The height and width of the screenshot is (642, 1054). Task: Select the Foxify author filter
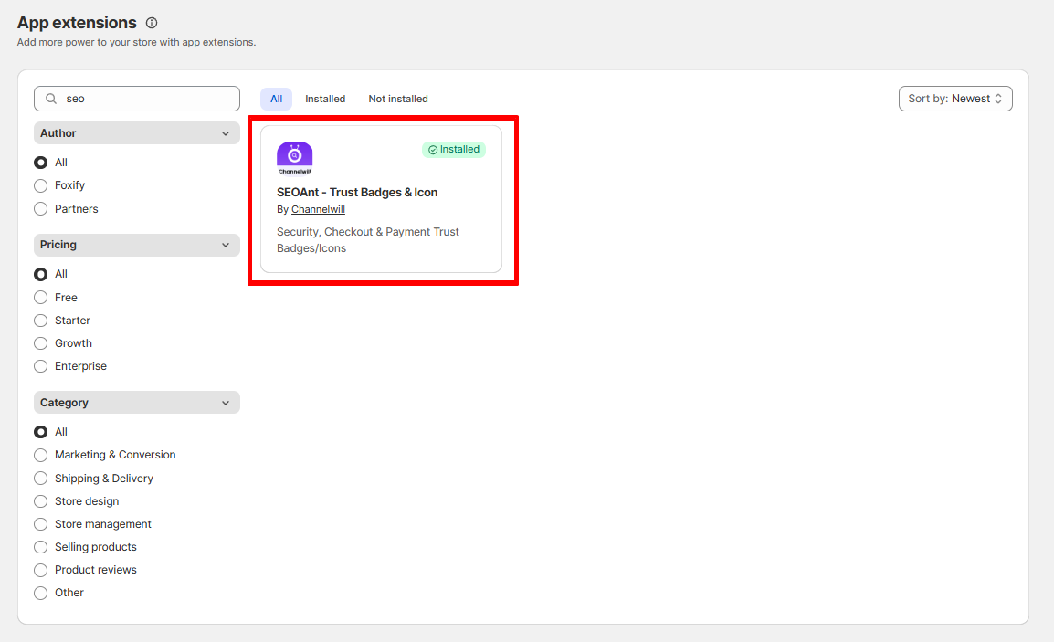(41, 185)
